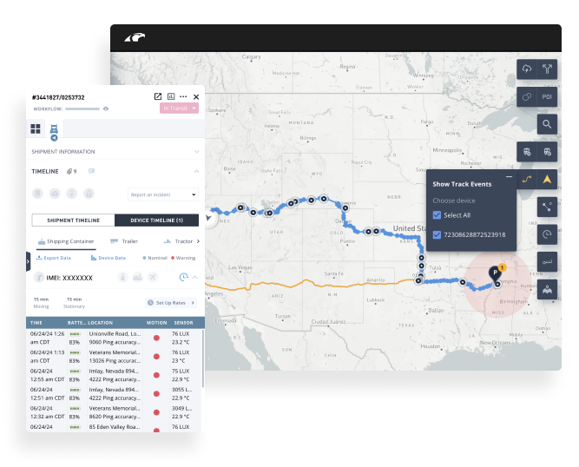The width and height of the screenshot is (579, 467).
Task: Click the first round bookmark timeline action icon
Action: (x=37, y=194)
